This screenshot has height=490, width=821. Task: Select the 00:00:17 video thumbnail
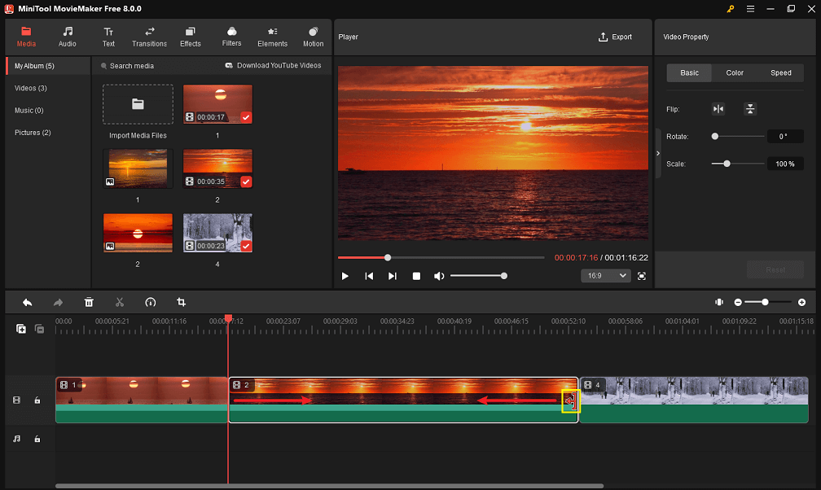[x=217, y=104]
